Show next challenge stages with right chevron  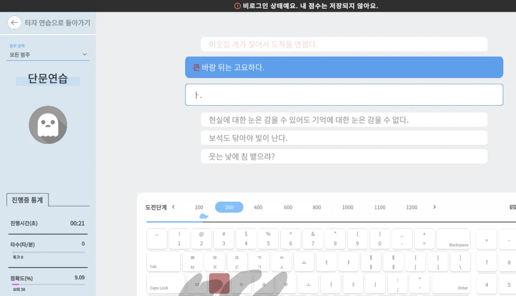click(x=434, y=207)
